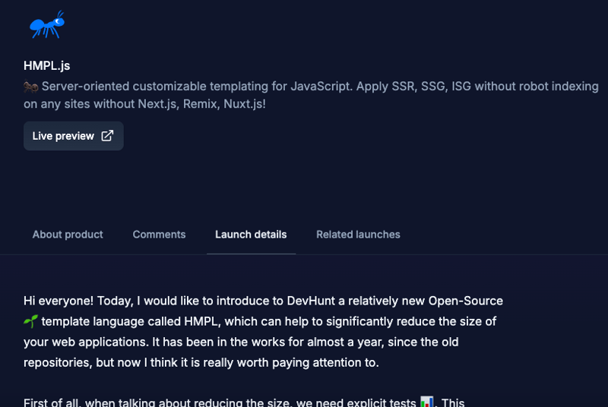Select the Launch details tab
608x407 pixels.
251,235
